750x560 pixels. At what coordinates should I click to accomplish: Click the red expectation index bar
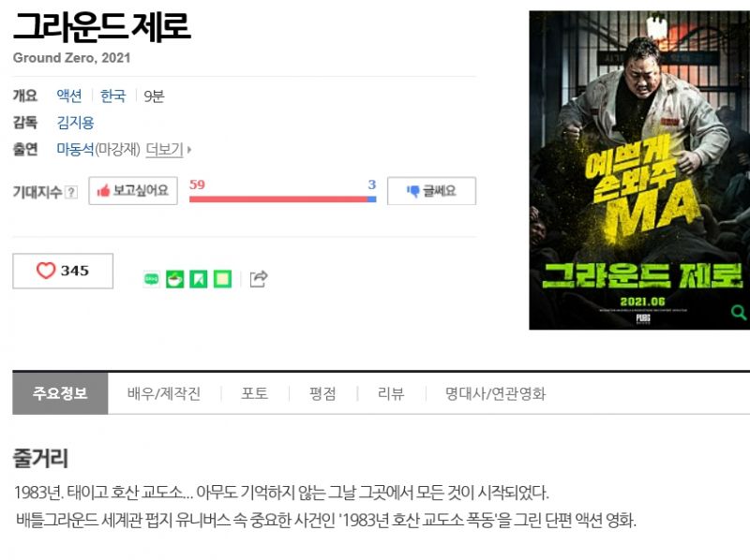tap(278, 199)
